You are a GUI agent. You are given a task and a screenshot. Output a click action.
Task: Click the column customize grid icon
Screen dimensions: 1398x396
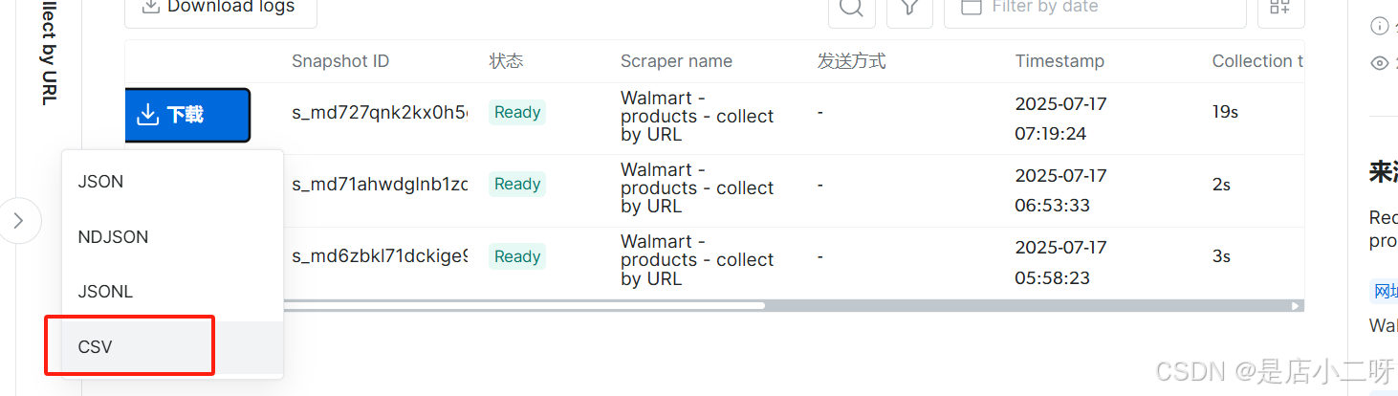[x=1280, y=8]
